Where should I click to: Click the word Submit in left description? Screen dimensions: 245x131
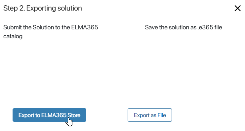(x=13, y=27)
